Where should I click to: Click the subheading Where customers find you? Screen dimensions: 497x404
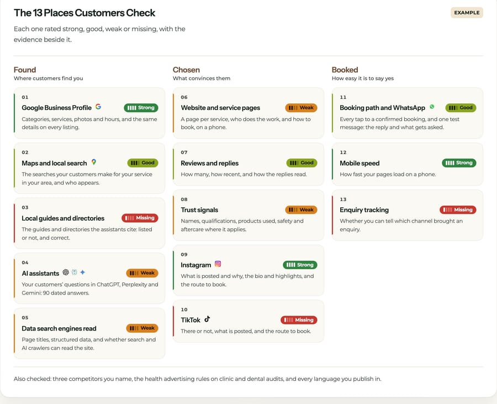click(x=48, y=78)
